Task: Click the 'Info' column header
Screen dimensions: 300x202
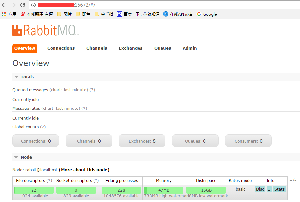Action: [x=270, y=181]
